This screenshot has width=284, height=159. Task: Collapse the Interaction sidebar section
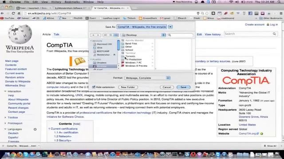5,91
